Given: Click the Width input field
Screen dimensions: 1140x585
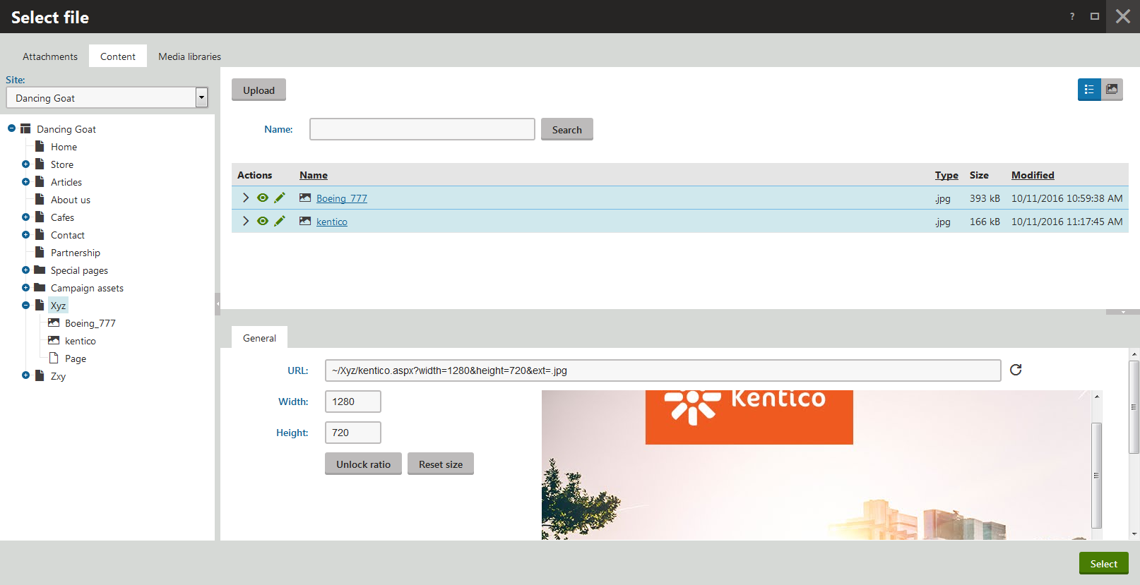Looking at the screenshot, I should [353, 402].
